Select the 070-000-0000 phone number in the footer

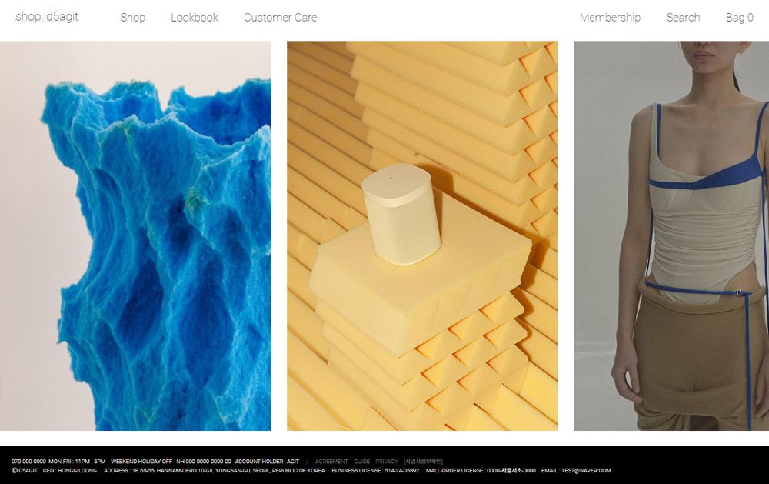click(x=28, y=462)
